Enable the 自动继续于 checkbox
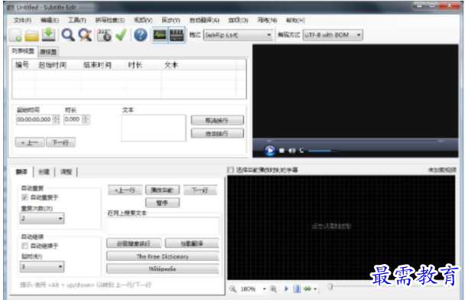Screen dimensions: 465x300 pos(25,246)
